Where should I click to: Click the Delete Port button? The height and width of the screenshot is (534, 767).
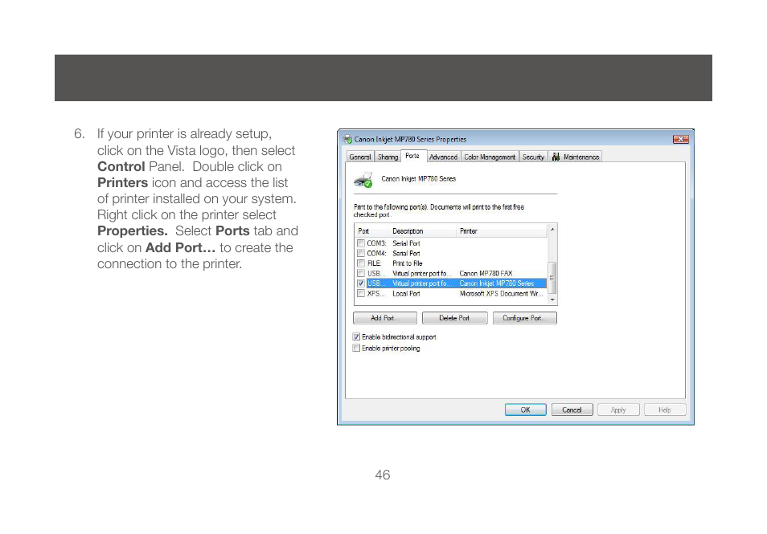pos(454,318)
